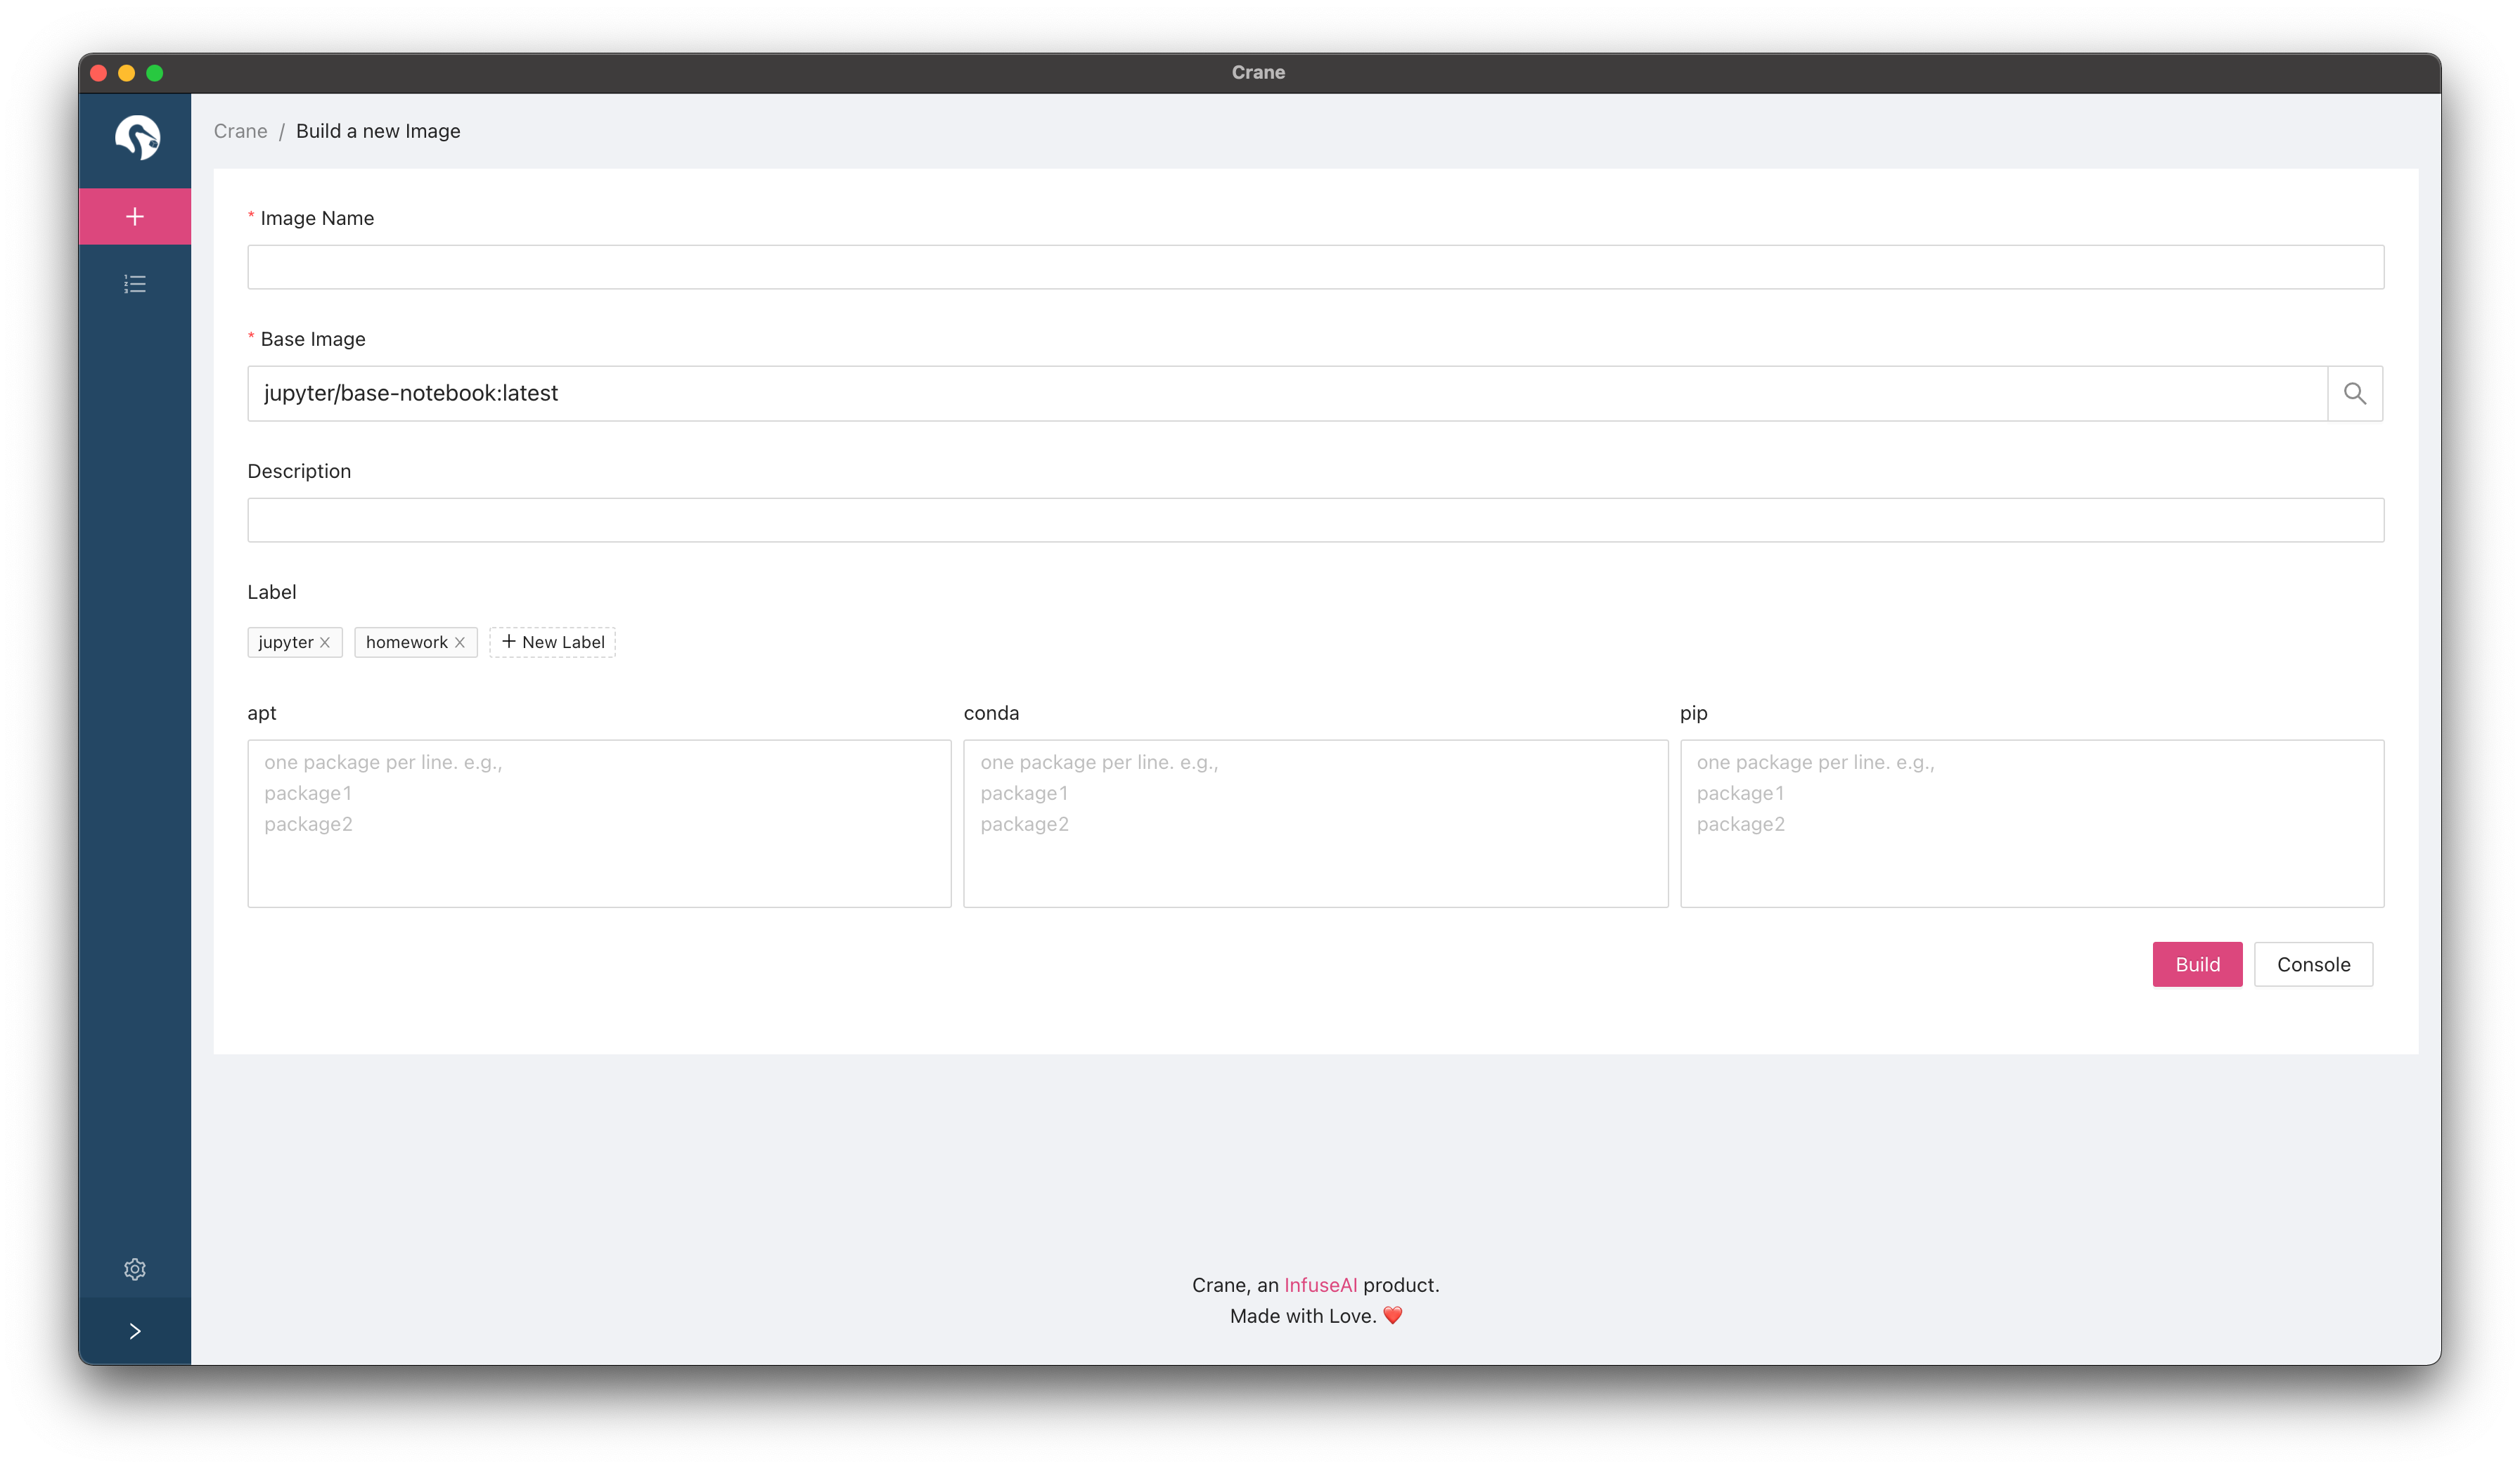Click the Build button to start build
2520x1469 pixels.
[2197, 964]
